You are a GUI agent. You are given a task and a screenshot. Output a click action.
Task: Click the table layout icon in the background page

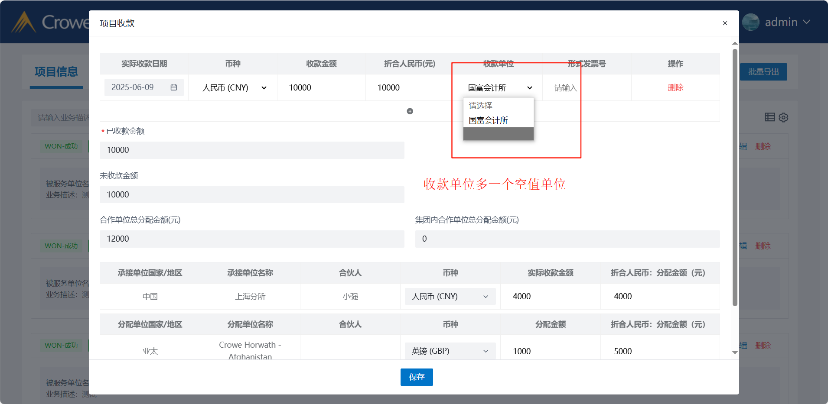pos(770,117)
